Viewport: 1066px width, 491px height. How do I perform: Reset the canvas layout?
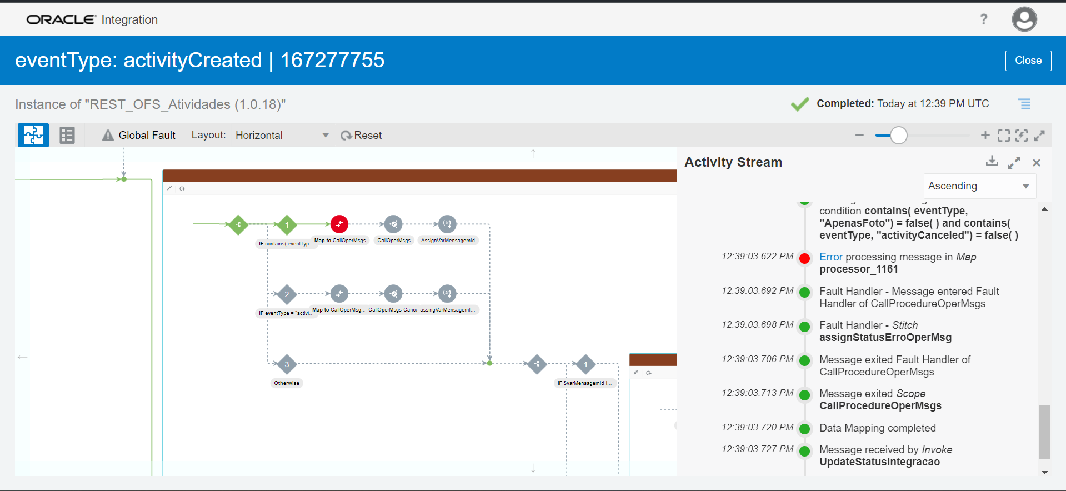(361, 135)
